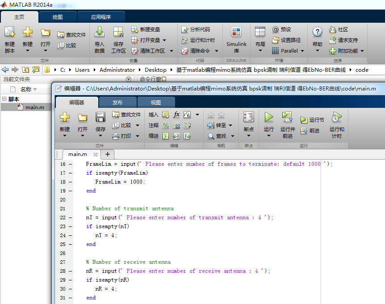This screenshot has height=304, width=385.
Task: Switch to the Editor (编辑器) tab
Action: [77, 103]
